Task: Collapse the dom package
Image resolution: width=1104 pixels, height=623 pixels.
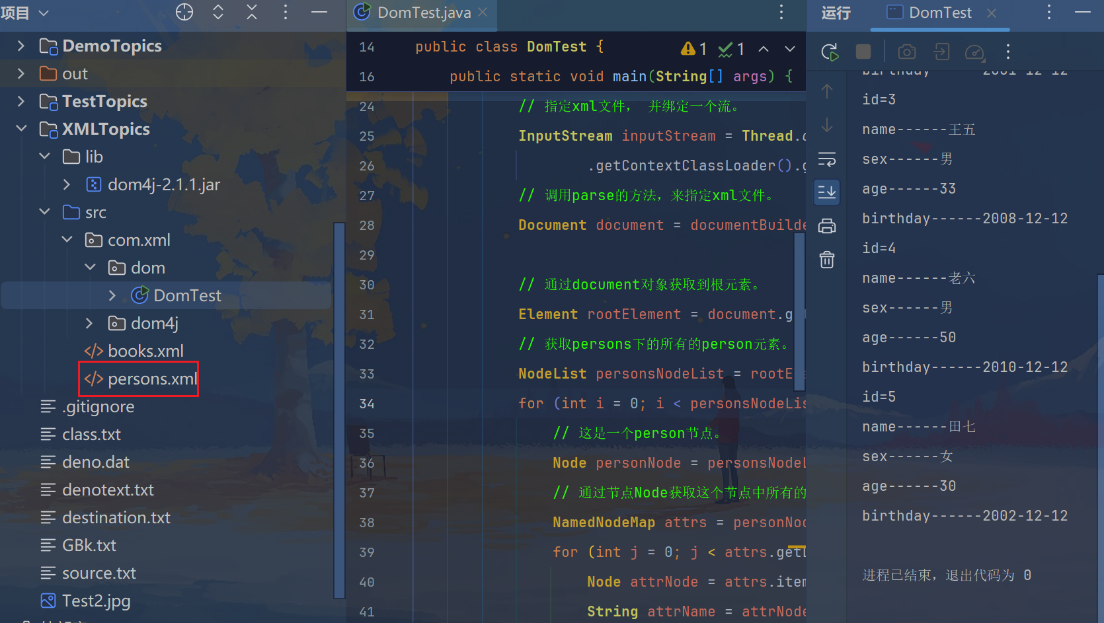Action: [x=90, y=268]
